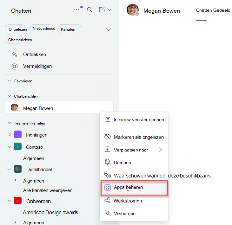
Task: Toggle the Ongelezen filter chip
Action: tap(16, 29)
